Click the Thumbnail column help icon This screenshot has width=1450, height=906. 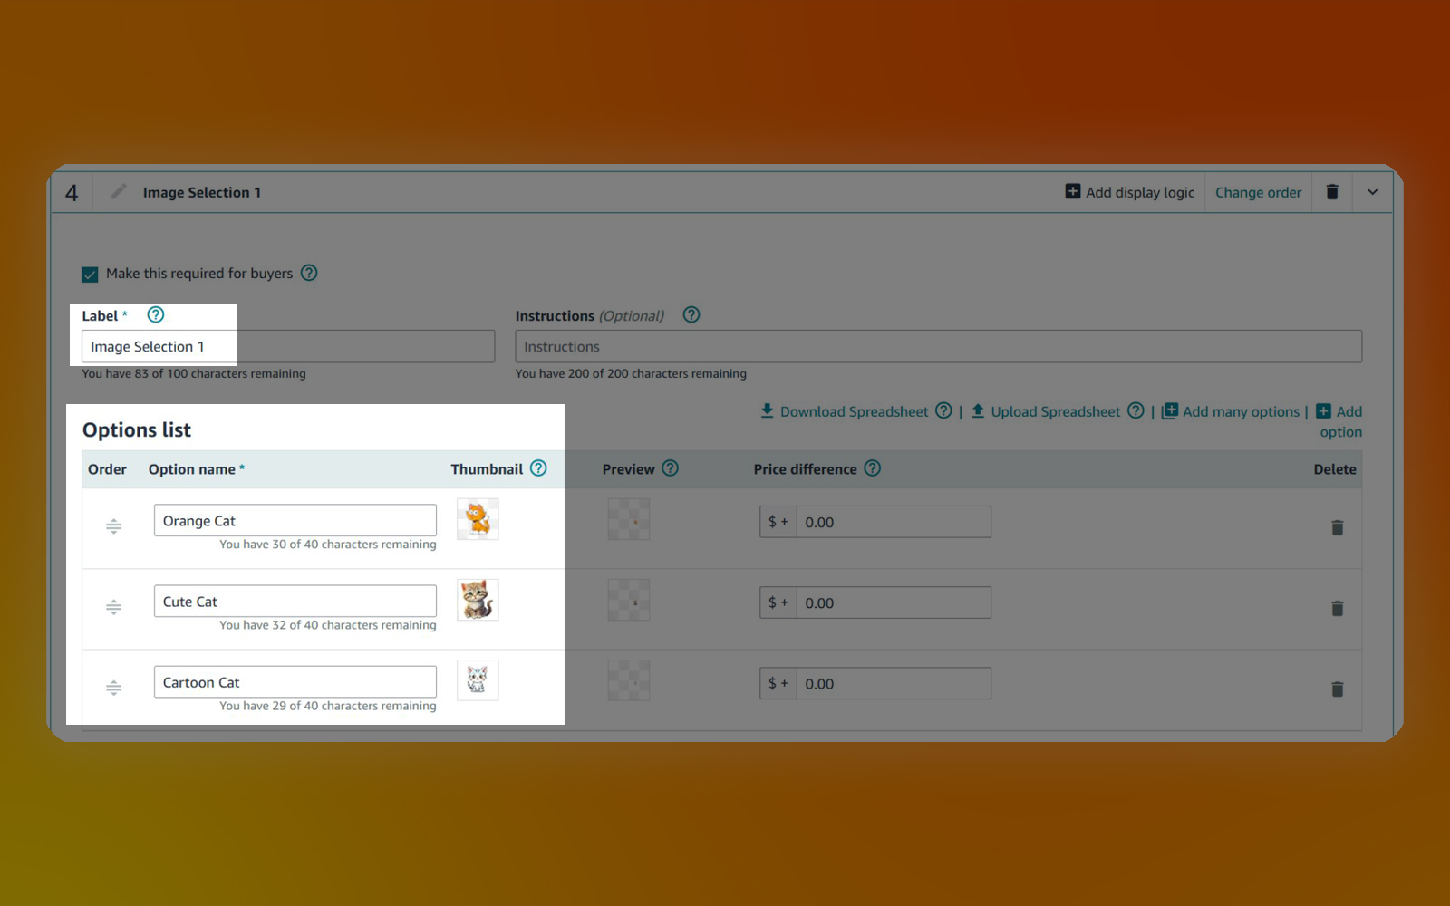[538, 468]
